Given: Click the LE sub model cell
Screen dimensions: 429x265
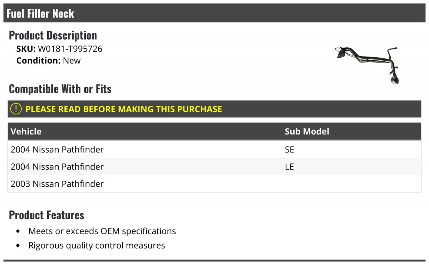Looking at the screenshot, I should tap(290, 167).
